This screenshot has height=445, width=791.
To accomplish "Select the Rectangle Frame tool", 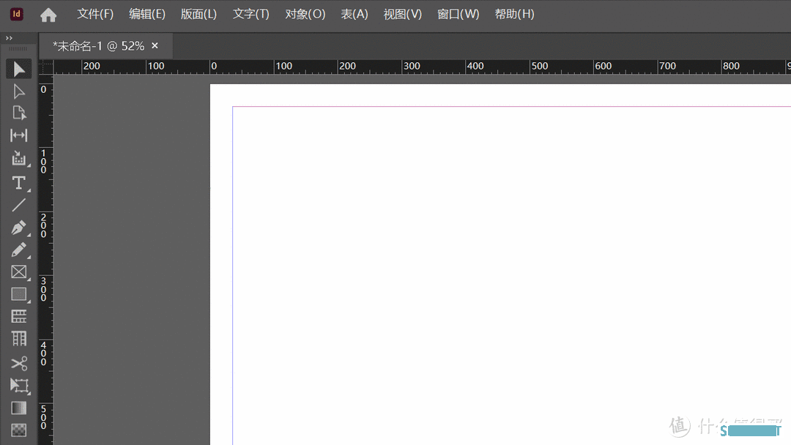I will click(x=18, y=272).
